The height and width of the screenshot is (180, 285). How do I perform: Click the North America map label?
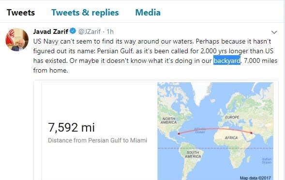click(x=168, y=120)
